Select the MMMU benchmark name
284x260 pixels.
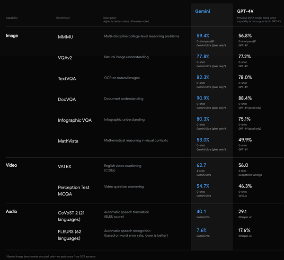pyautogui.click(x=65, y=37)
